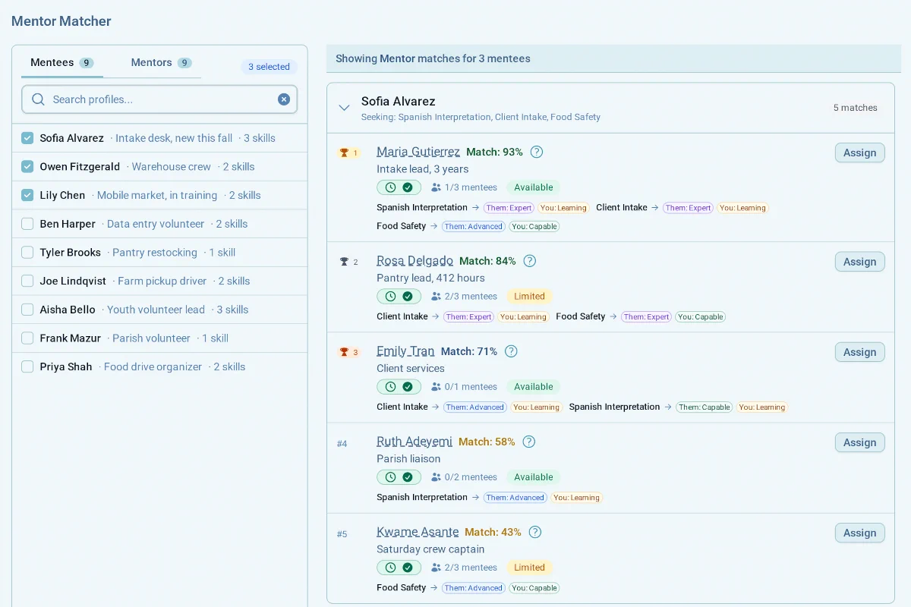Uncheck Lily Chen mentee
The height and width of the screenshot is (607, 911).
click(x=27, y=195)
